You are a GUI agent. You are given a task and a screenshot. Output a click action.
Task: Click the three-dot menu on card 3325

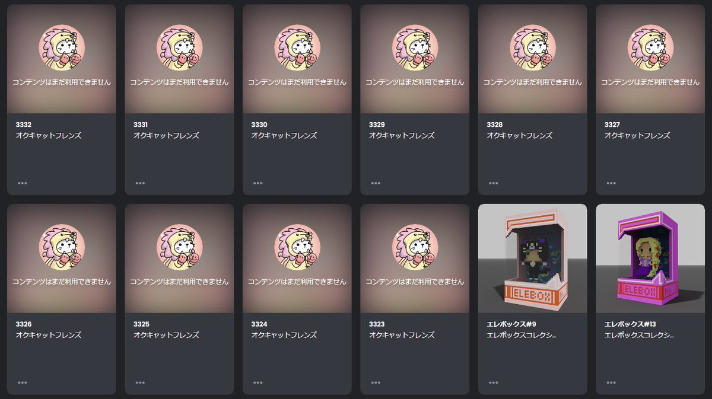tap(140, 383)
